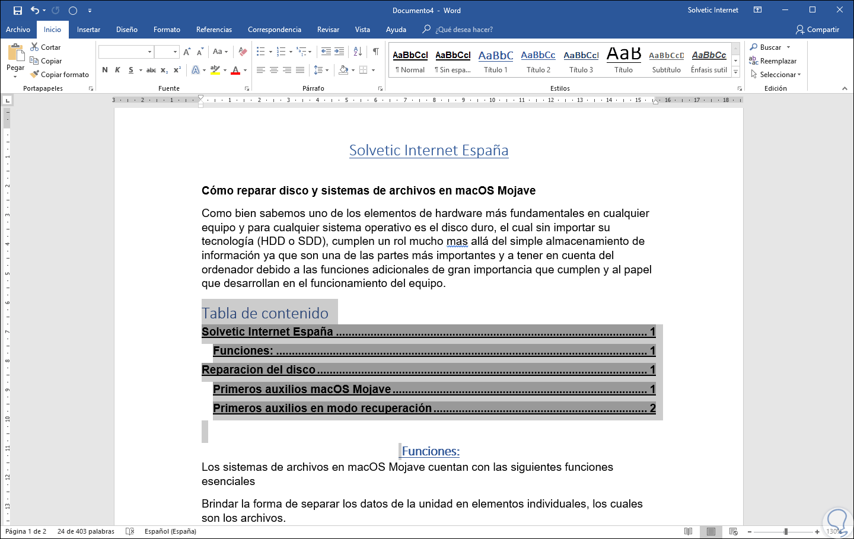Screen dimensions: 854x539
Task: Open the Reemplazar replace tool
Action: click(x=773, y=60)
